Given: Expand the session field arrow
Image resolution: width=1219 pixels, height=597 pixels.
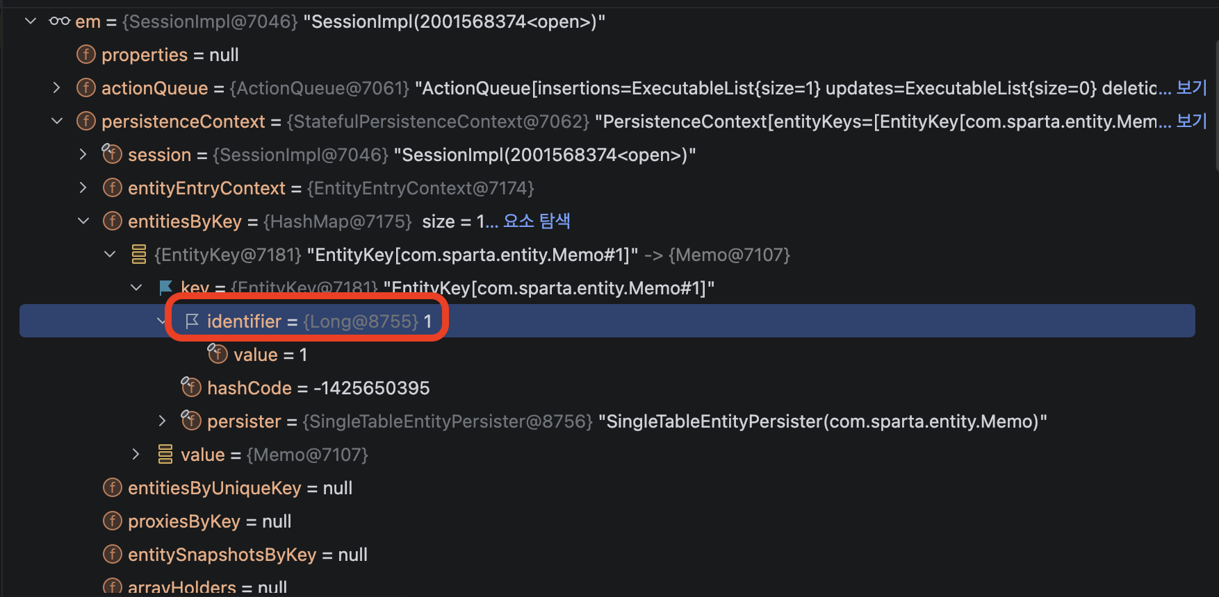Looking at the screenshot, I should click(83, 155).
